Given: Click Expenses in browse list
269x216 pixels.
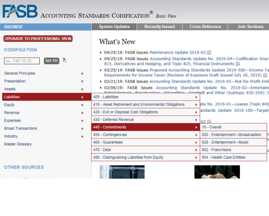Looking at the screenshot, I should (x=13, y=121).
